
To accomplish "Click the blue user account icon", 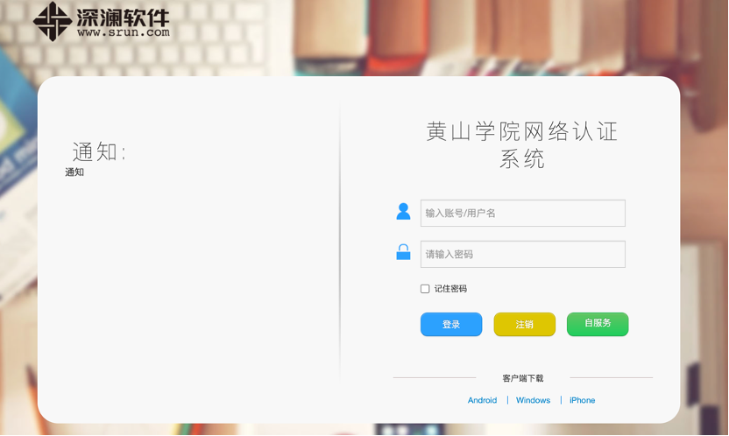I will point(403,211).
